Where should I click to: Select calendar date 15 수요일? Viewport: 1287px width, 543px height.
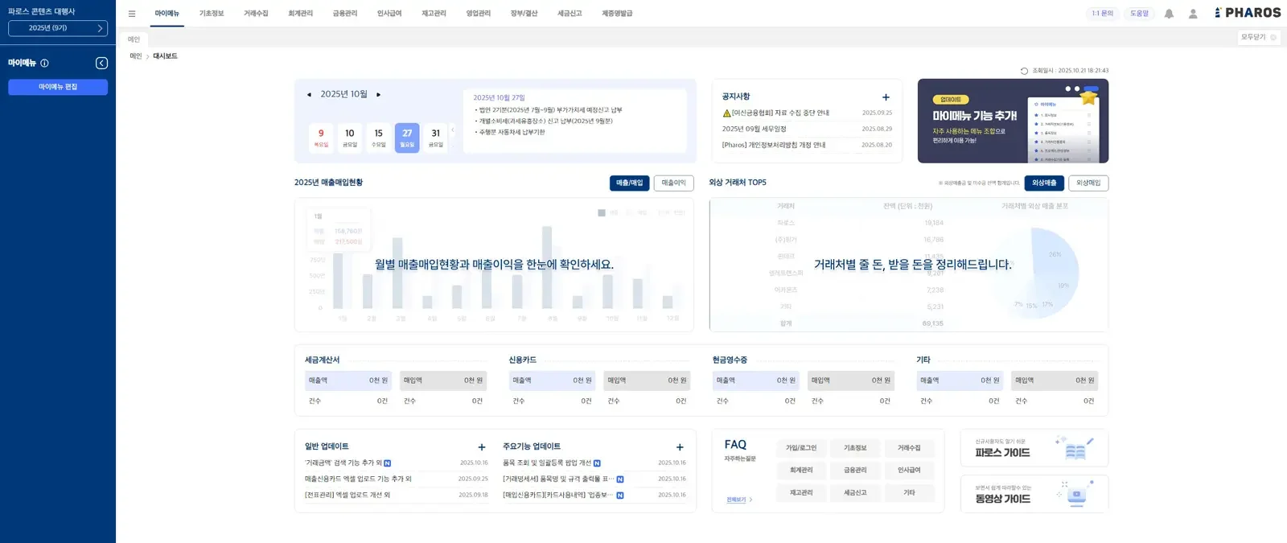click(378, 138)
